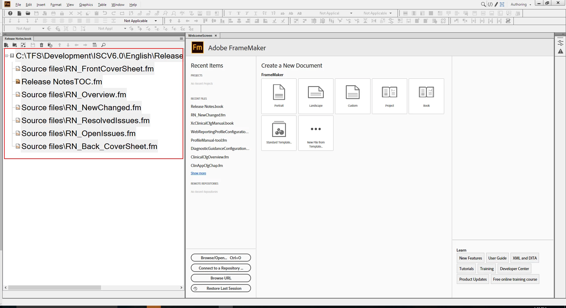Image resolution: width=566 pixels, height=308 pixels.
Task: Click the Paste clipboard toolbar icon
Action: (x=96, y=13)
